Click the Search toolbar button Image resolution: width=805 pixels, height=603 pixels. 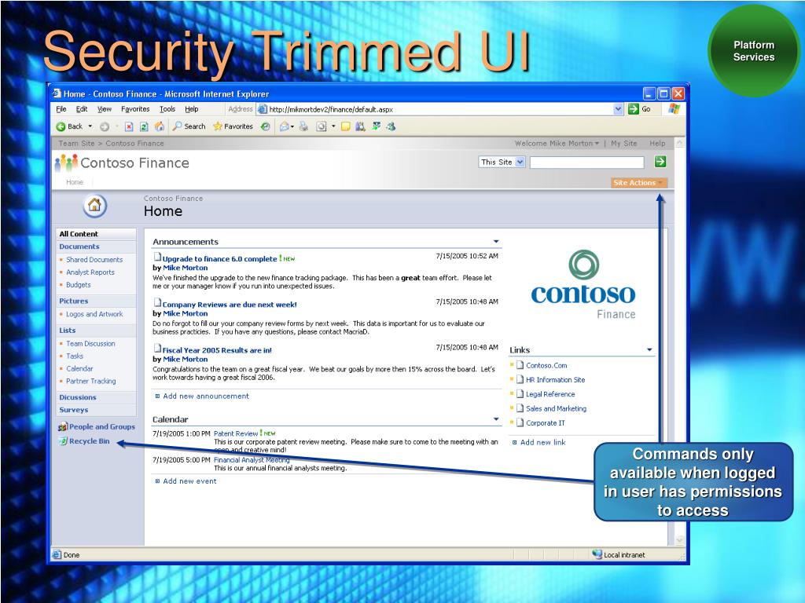[x=189, y=126]
